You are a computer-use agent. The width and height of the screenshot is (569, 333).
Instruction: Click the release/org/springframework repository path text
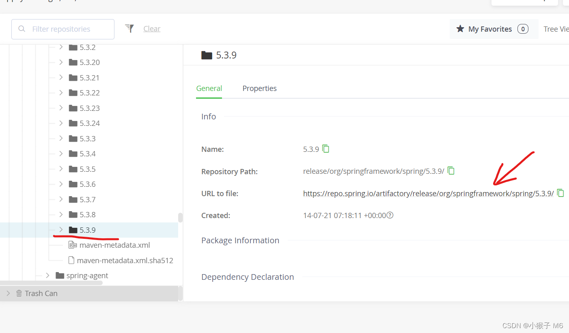pyautogui.click(x=374, y=171)
